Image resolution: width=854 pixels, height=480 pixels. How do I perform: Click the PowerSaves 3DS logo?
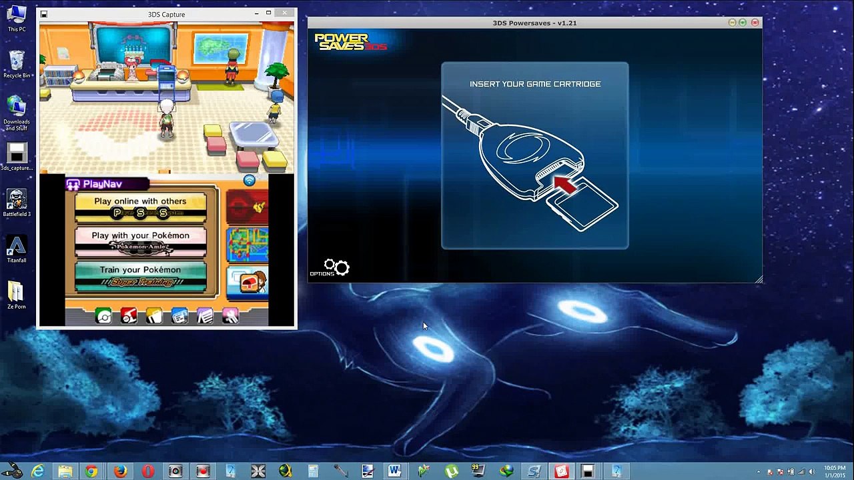click(350, 42)
